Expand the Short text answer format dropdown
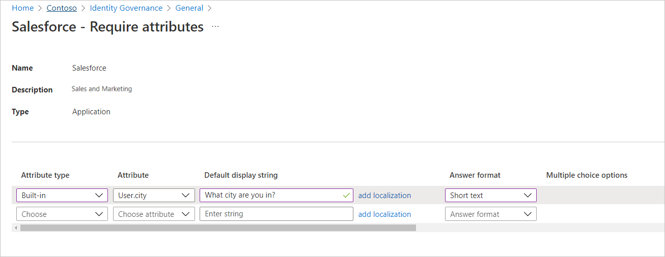The image size is (665, 257). [x=490, y=196]
